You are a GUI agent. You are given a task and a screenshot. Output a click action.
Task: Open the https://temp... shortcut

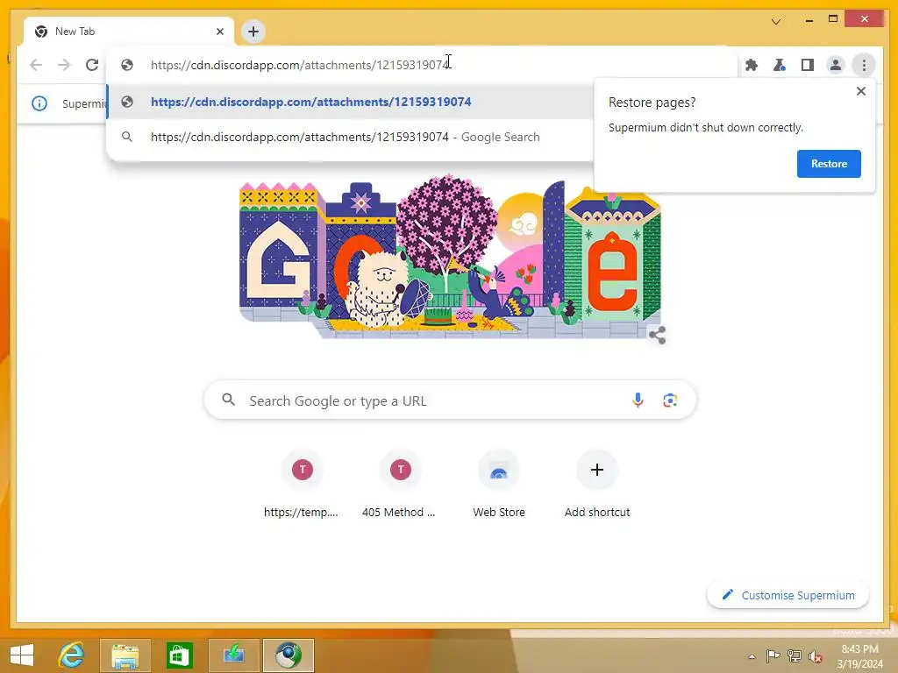302,485
